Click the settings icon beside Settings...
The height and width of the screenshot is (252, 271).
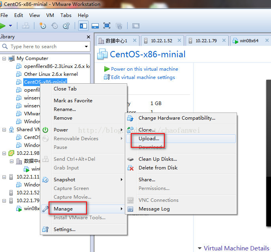point(45,229)
